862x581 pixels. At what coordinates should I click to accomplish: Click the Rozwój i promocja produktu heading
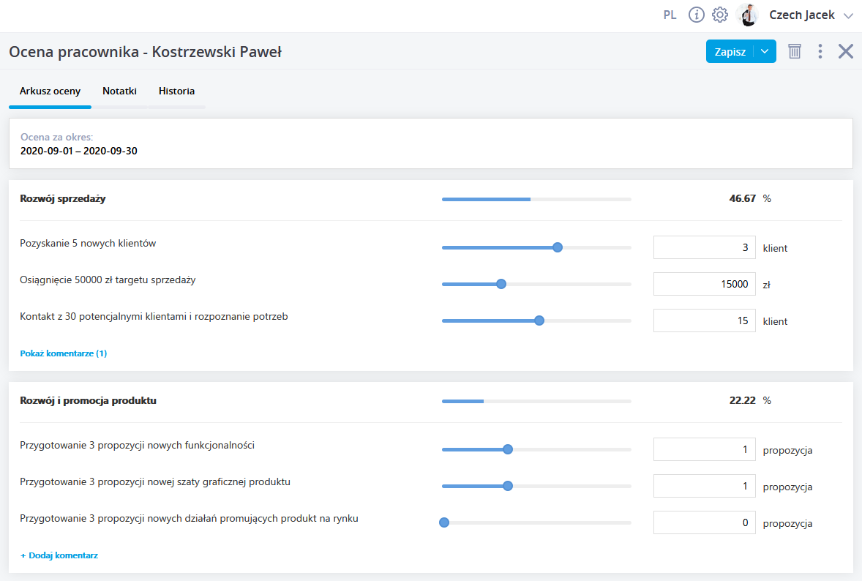(88, 401)
